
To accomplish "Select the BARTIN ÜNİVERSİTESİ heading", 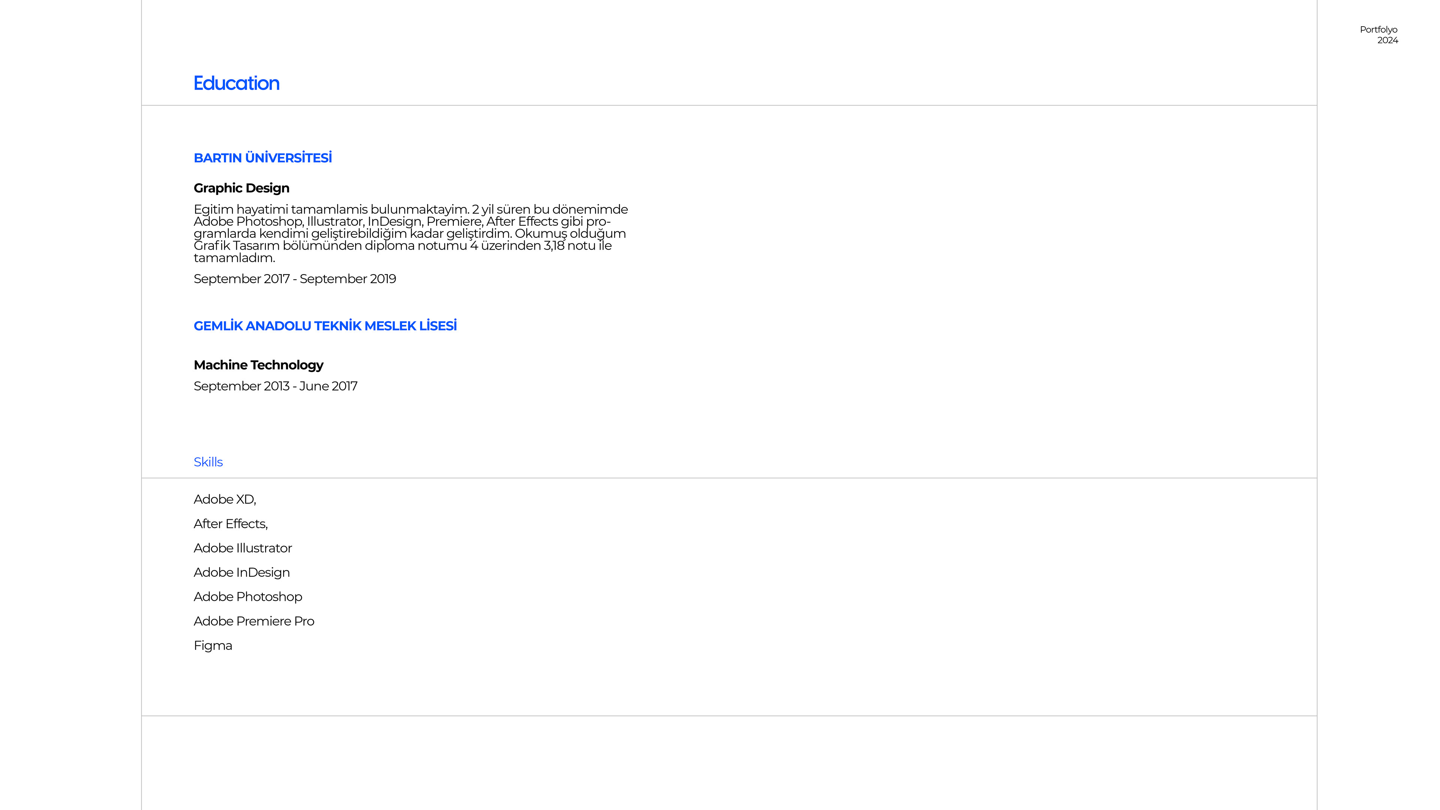I will [263, 158].
